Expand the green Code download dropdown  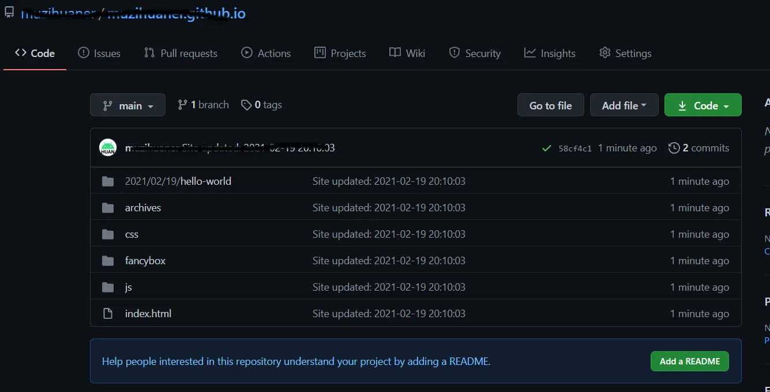703,105
